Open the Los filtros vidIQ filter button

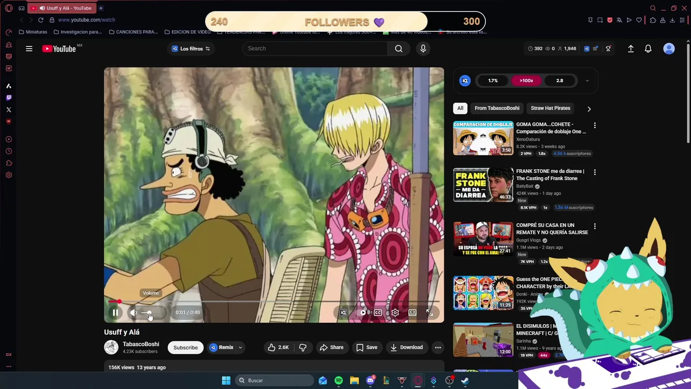(191, 49)
